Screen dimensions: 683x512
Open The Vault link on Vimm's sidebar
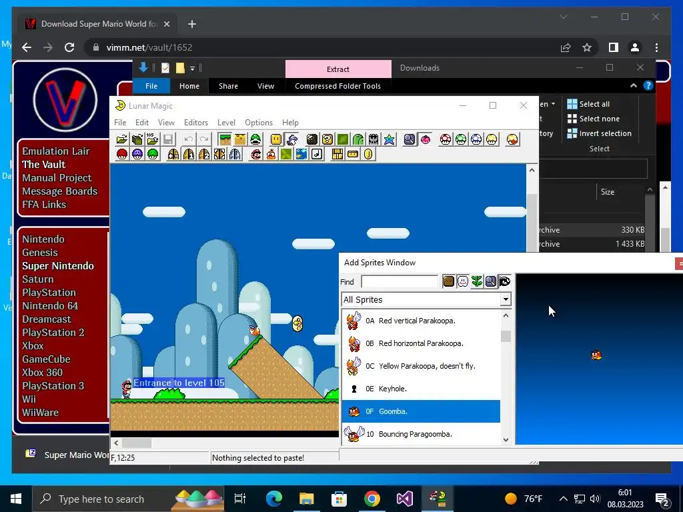[43, 165]
